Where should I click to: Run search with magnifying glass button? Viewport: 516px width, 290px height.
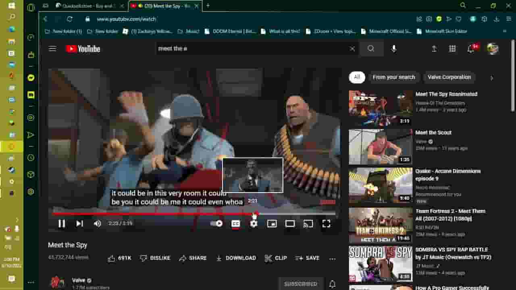pos(371,49)
